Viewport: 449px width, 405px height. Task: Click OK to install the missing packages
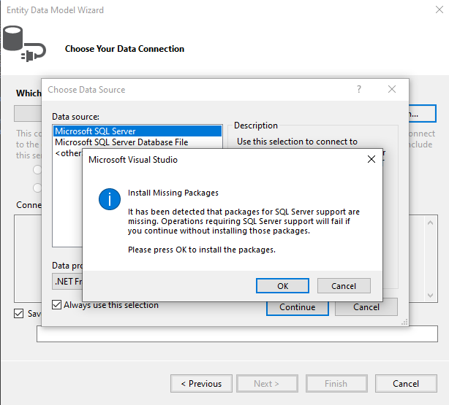click(282, 286)
